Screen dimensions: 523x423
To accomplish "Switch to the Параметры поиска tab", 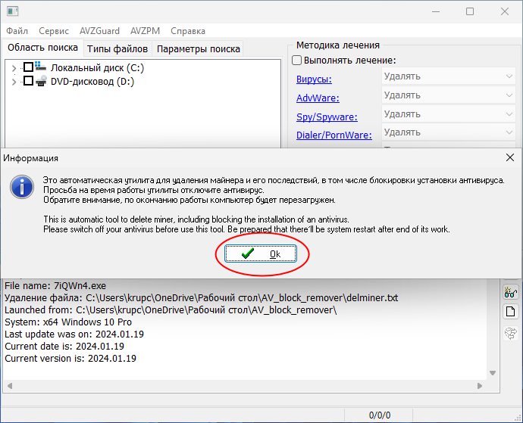I will coord(198,49).
